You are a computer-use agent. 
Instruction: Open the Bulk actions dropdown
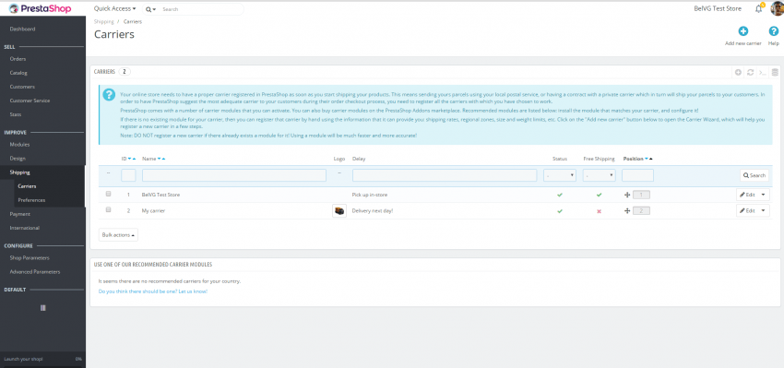[x=118, y=235]
